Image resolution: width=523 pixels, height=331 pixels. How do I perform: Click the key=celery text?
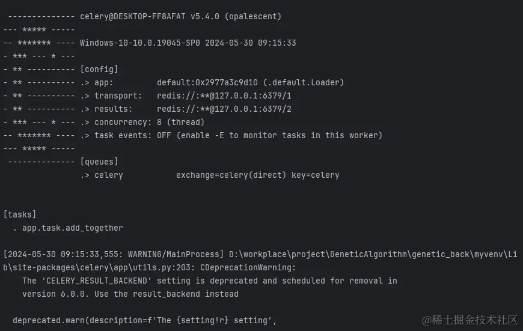pyautogui.click(x=315, y=175)
